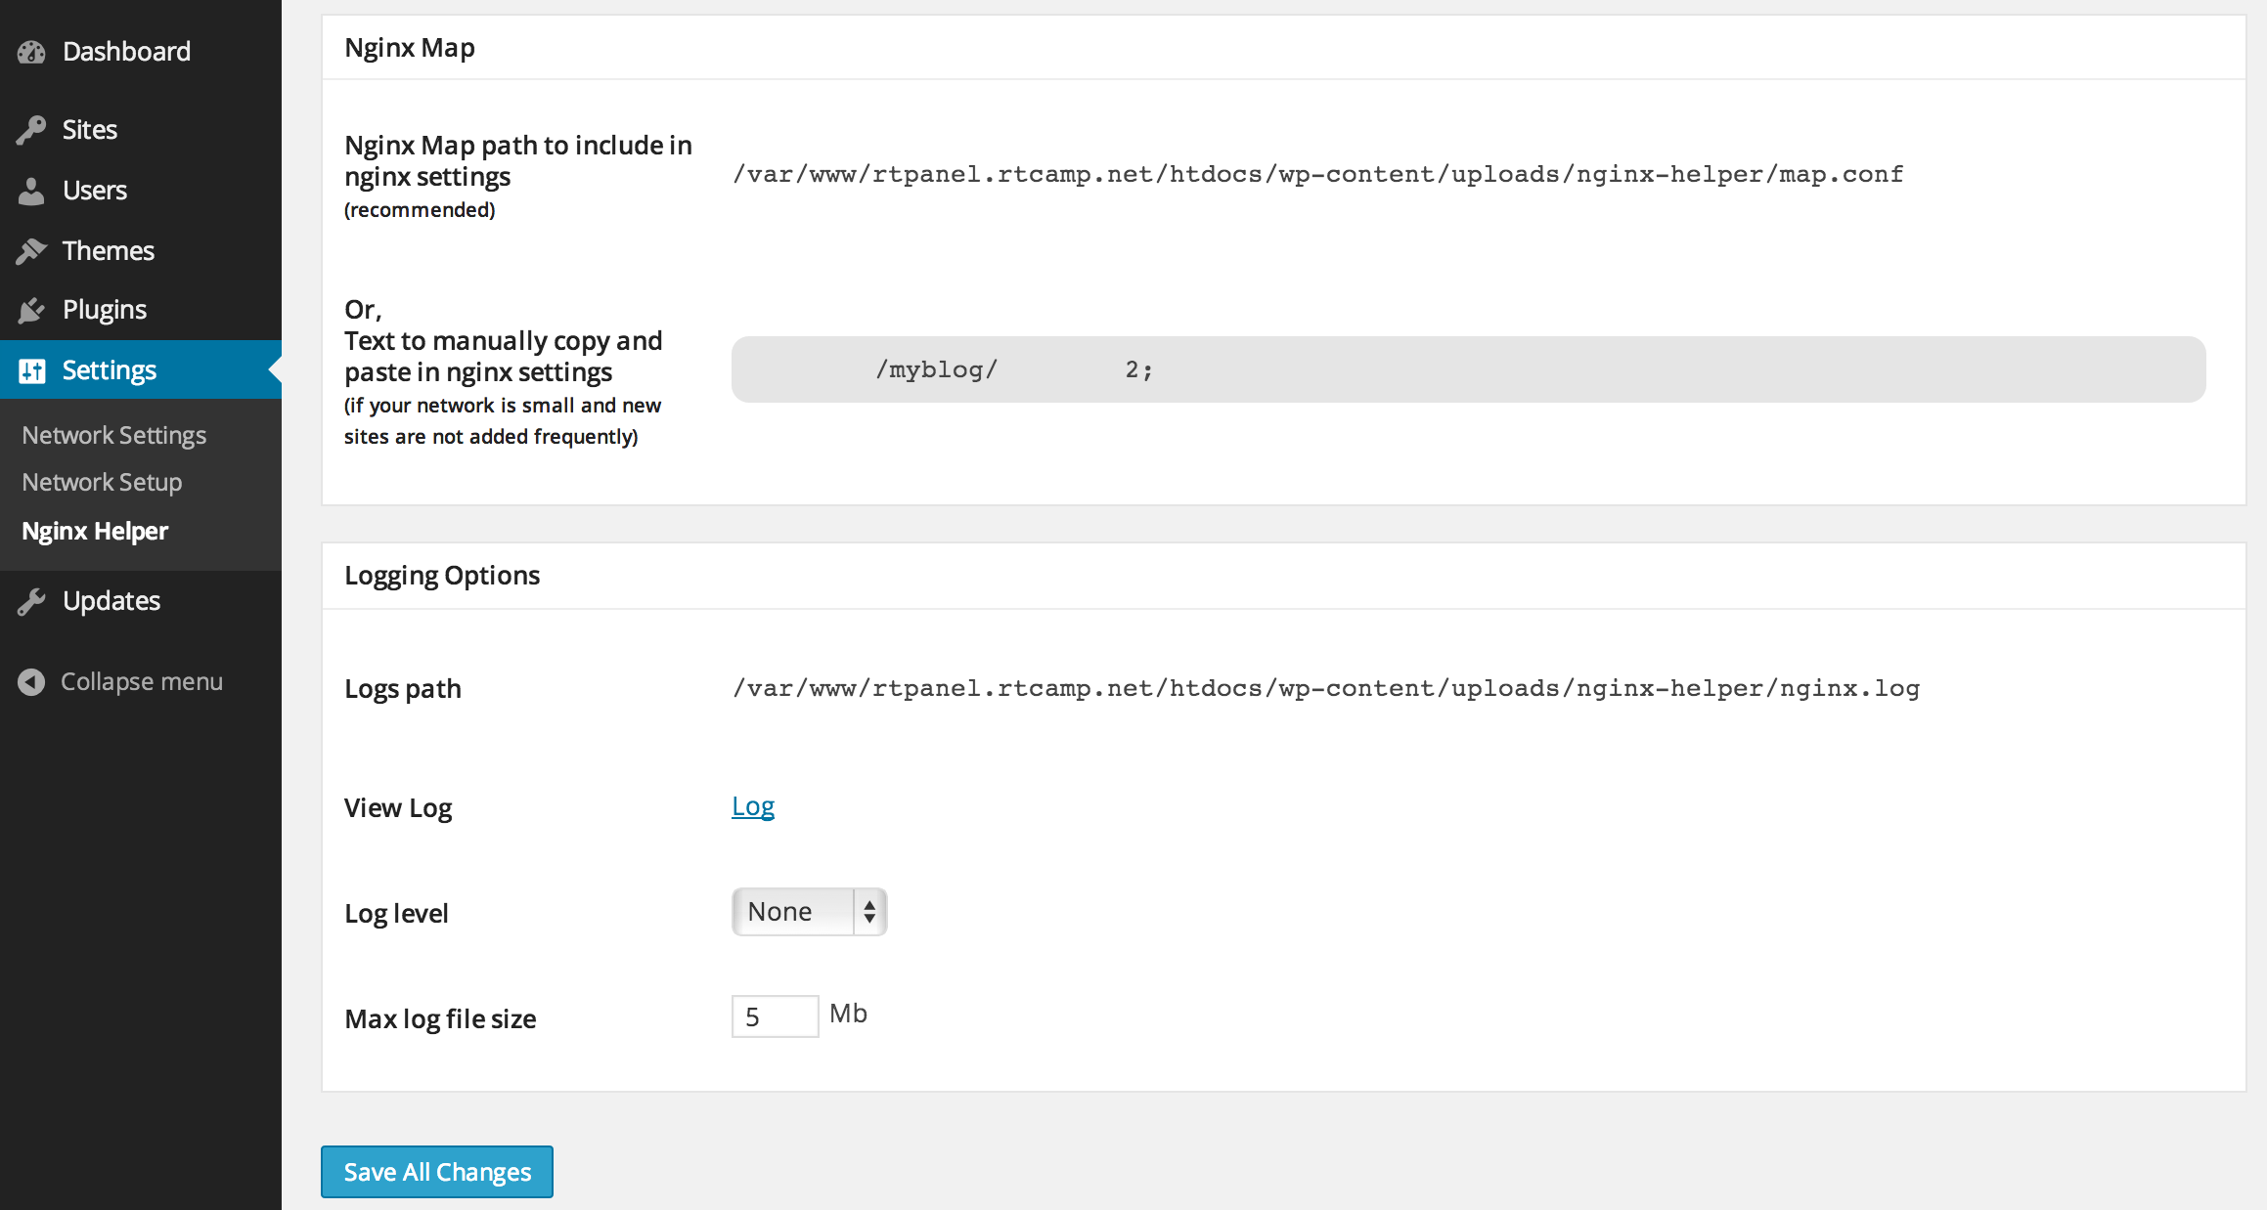Open the Themes menu label
This screenshot has width=2267, height=1210.
coord(109,251)
